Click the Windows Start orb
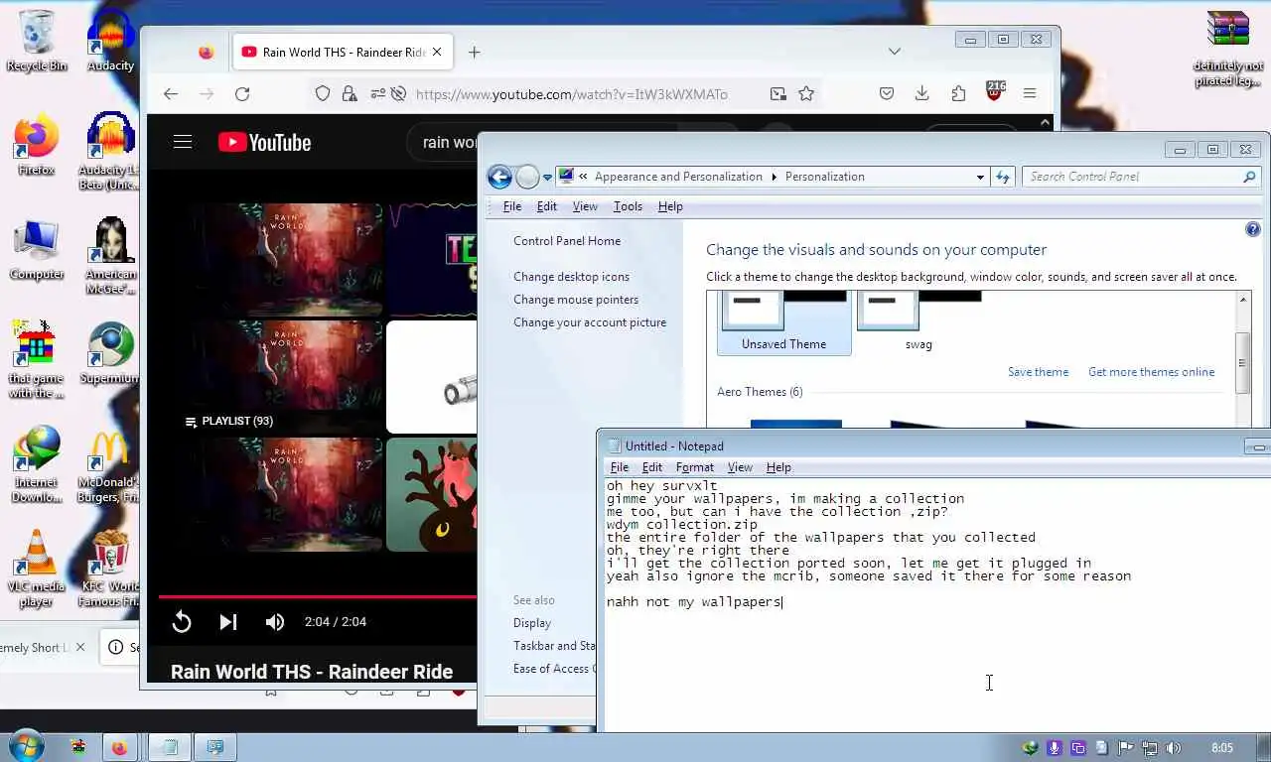Viewport: 1271px width, 762px height. pyautogui.click(x=27, y=747)
